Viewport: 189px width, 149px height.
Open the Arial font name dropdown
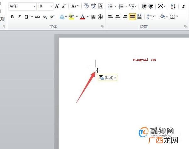[x=34, y=6]
